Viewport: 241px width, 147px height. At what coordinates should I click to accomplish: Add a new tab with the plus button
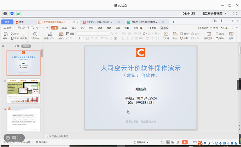coord(173,22)
